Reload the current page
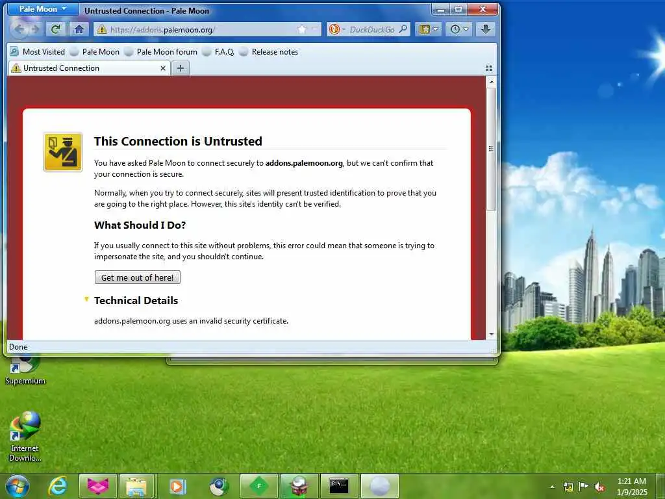The width and height of the screenshot is (665, 499). coord(55,29)
